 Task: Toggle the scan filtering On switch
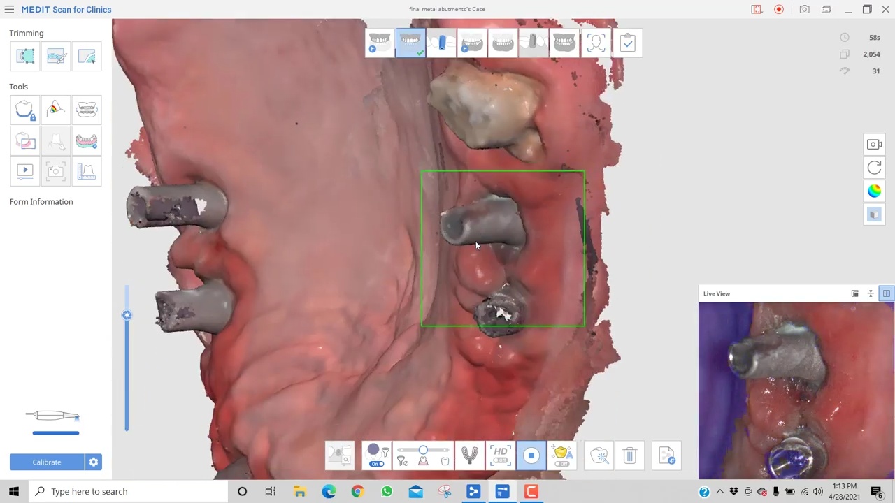click(376, 464)
